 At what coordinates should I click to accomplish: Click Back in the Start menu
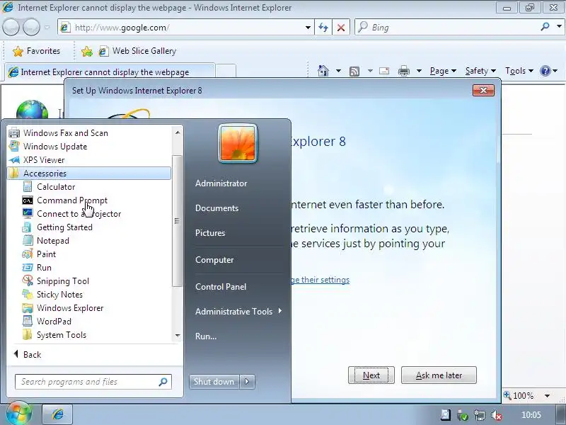(28, 355)
